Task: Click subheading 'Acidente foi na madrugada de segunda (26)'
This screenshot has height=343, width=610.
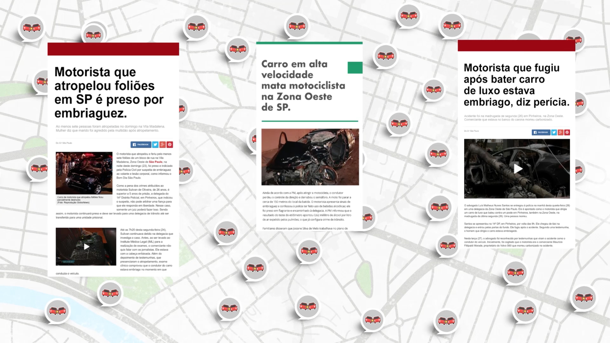Action: [514, 118]
